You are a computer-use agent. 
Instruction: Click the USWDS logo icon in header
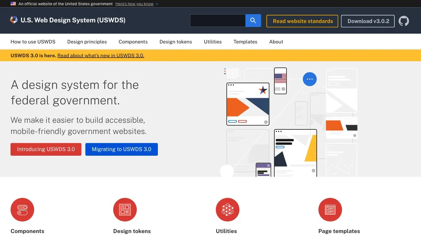pyautogui.click(x=14, y=20)
